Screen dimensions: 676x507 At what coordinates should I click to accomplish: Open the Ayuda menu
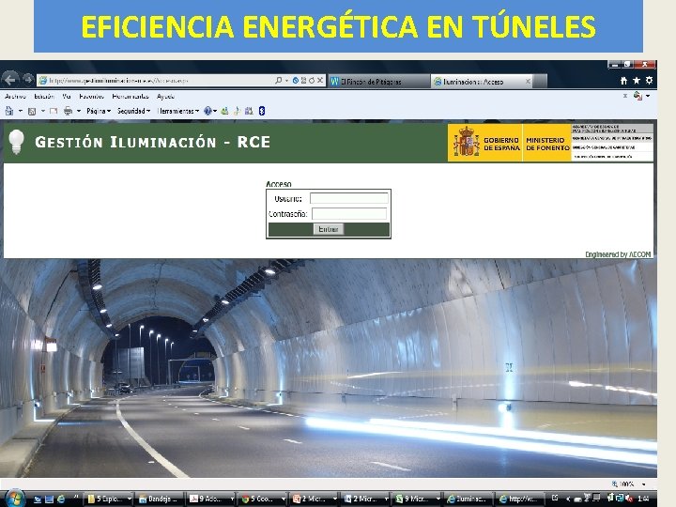pos(165,96)
